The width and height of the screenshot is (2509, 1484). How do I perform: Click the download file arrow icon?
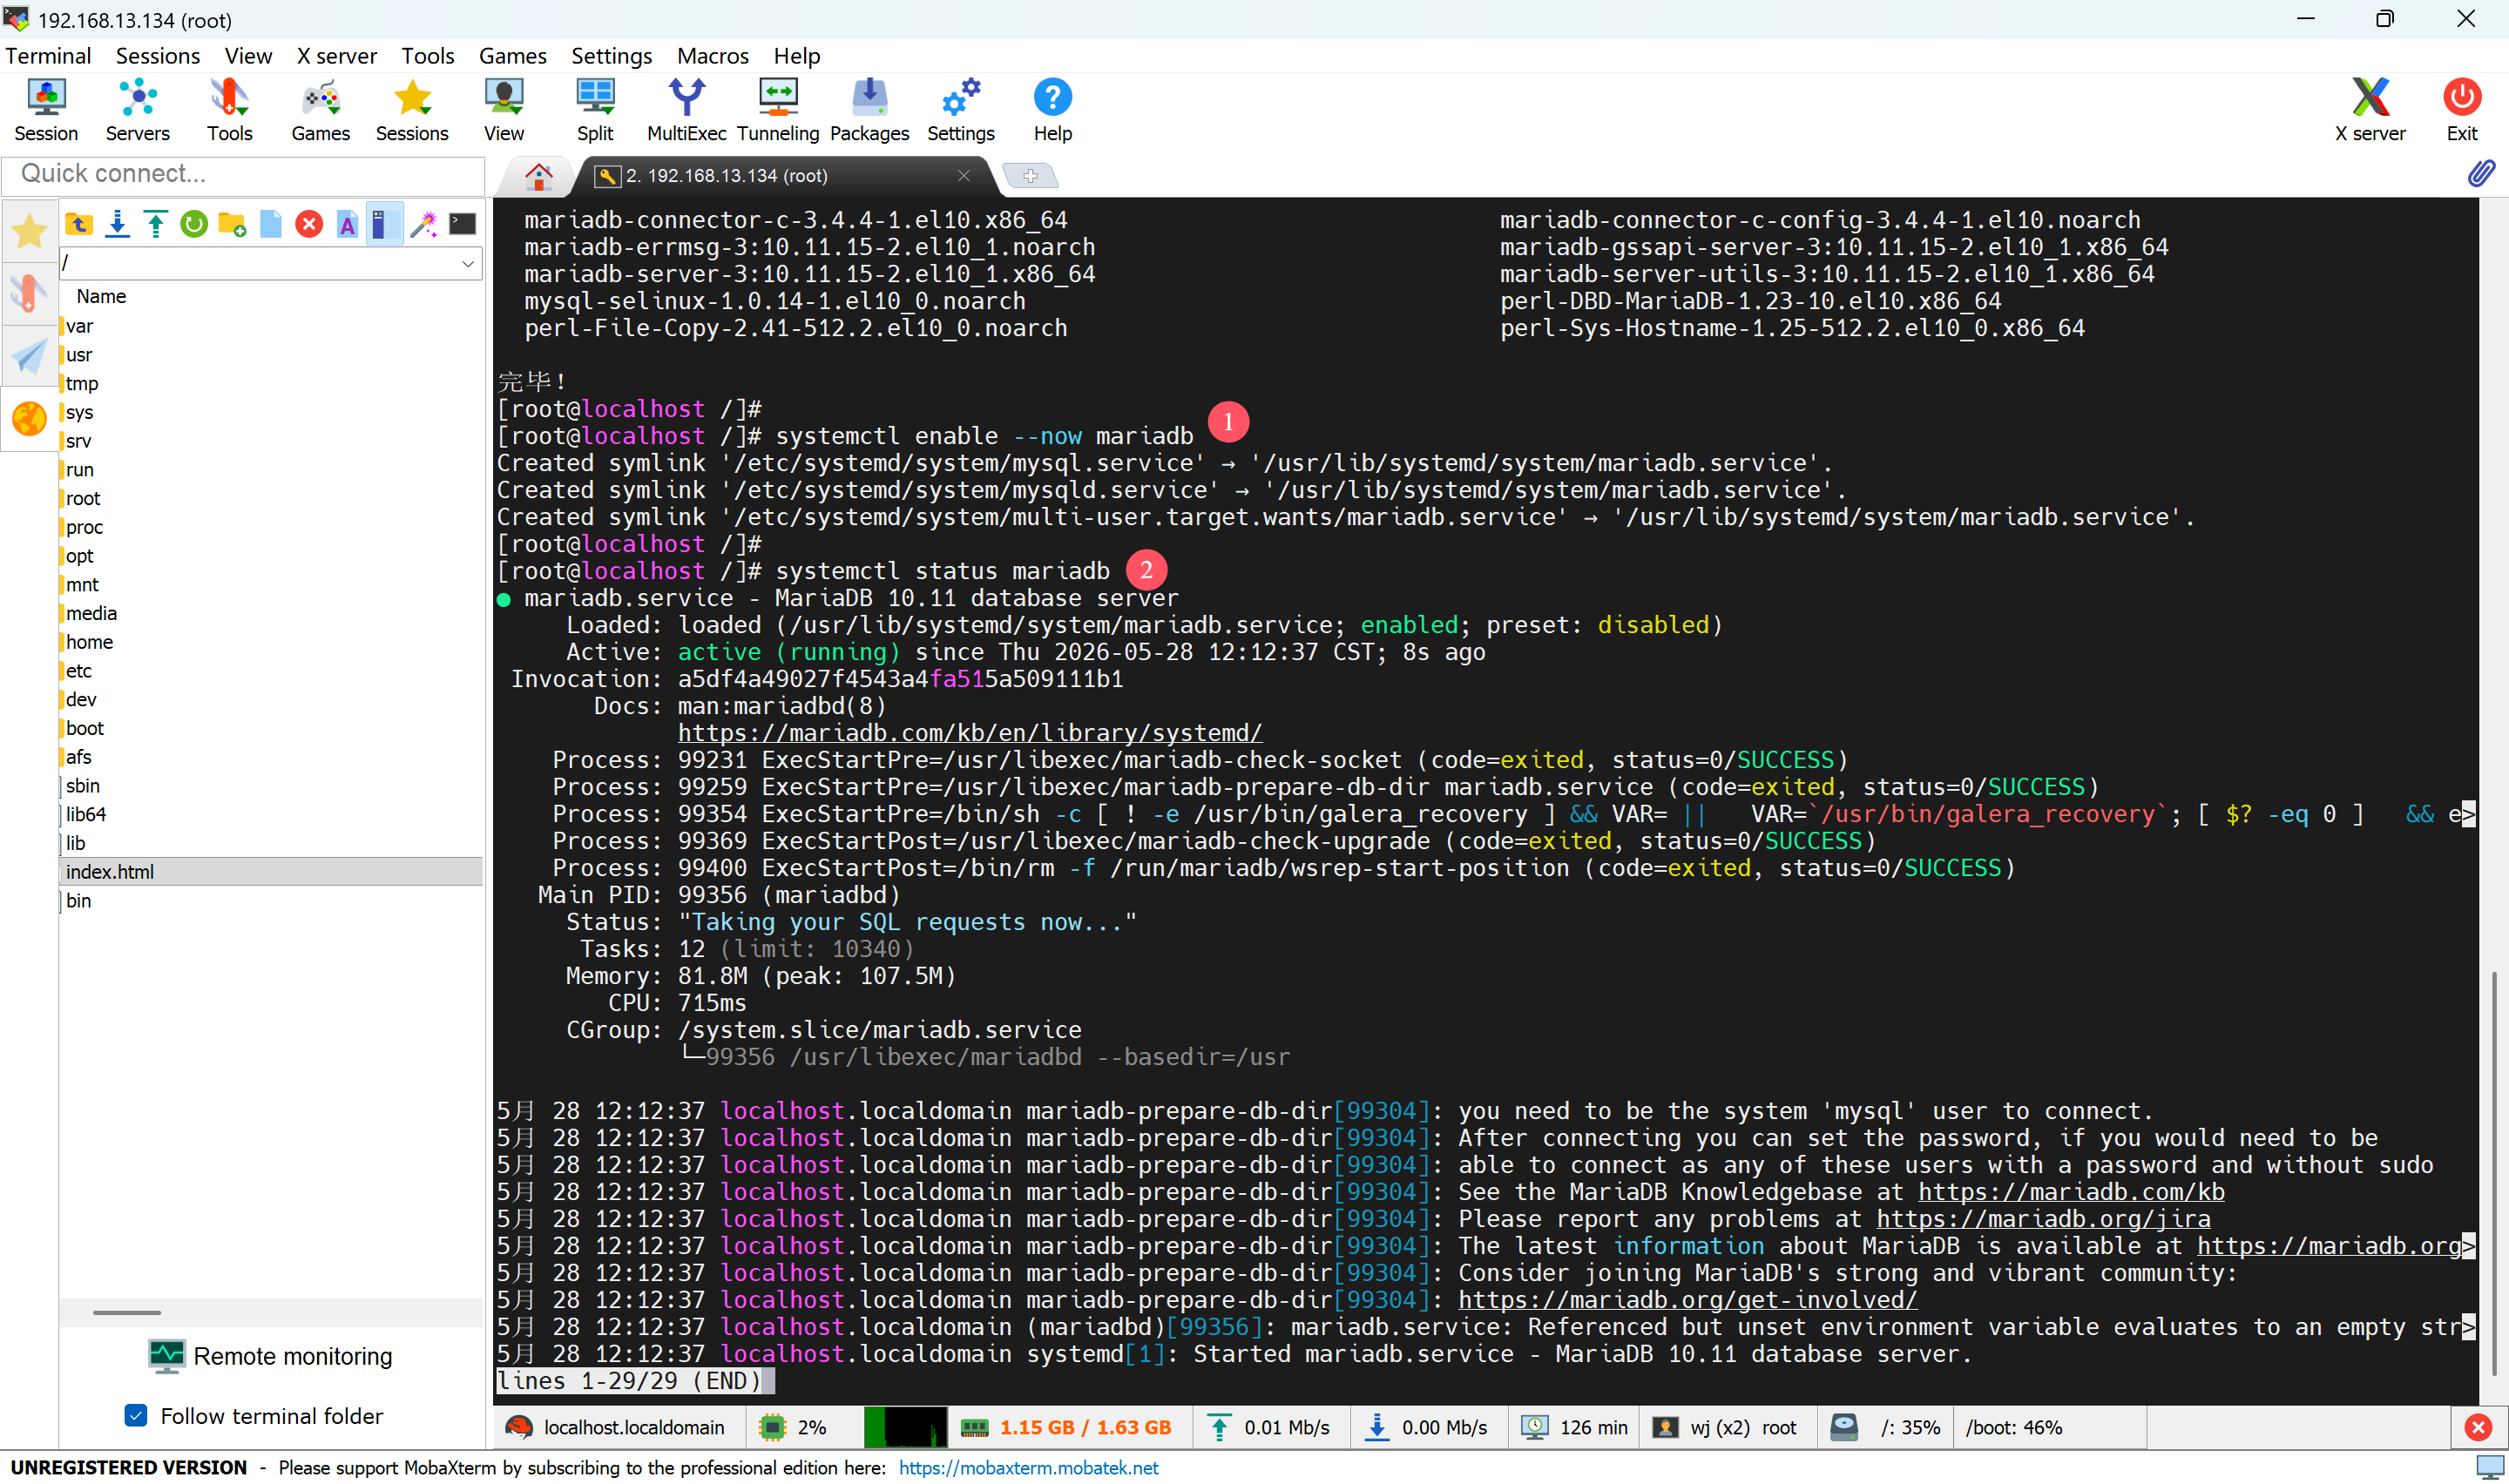117,224
